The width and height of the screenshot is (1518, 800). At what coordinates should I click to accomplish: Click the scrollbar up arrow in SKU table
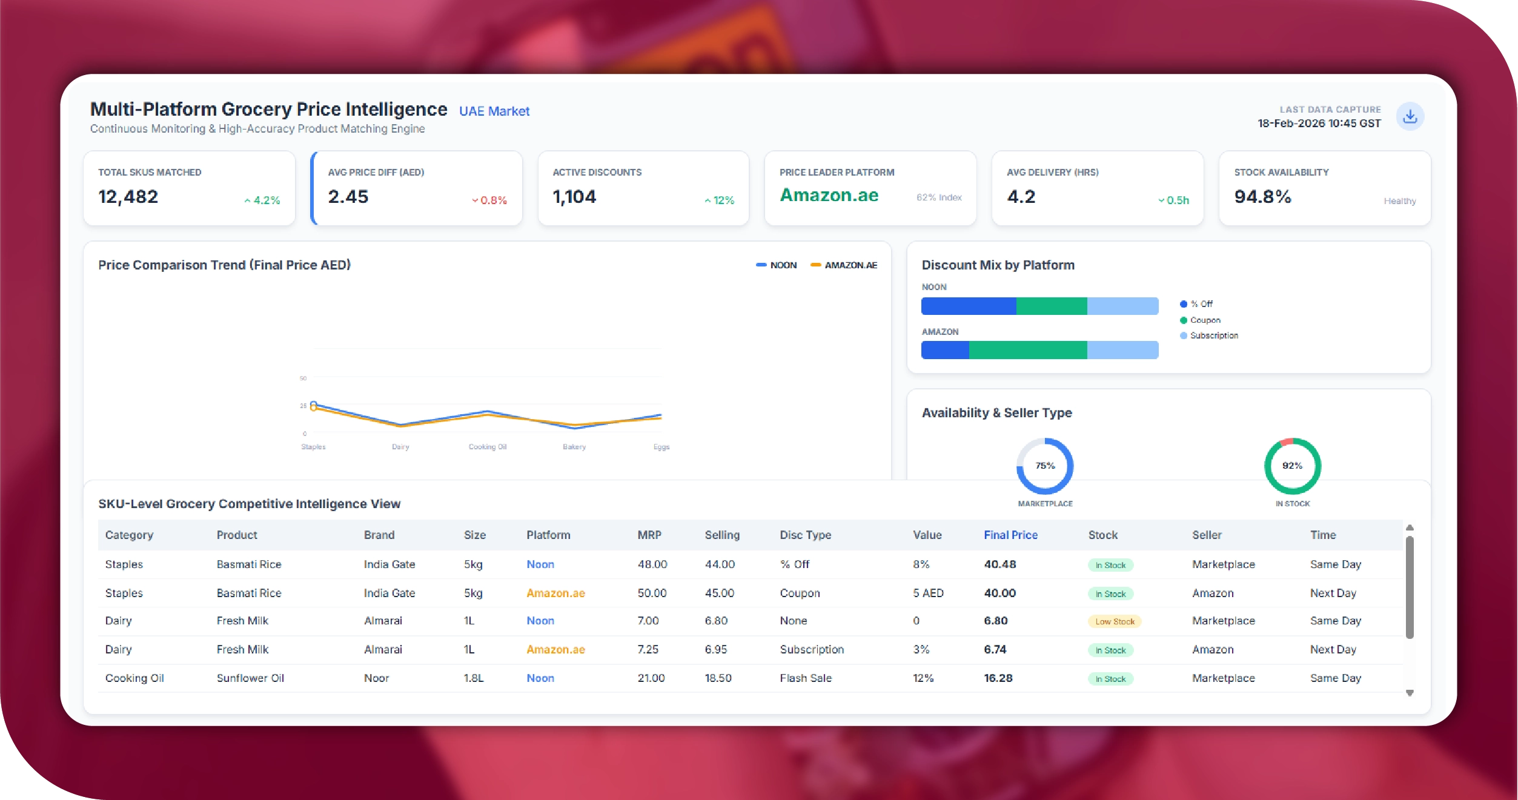[x=1410, y=527]
